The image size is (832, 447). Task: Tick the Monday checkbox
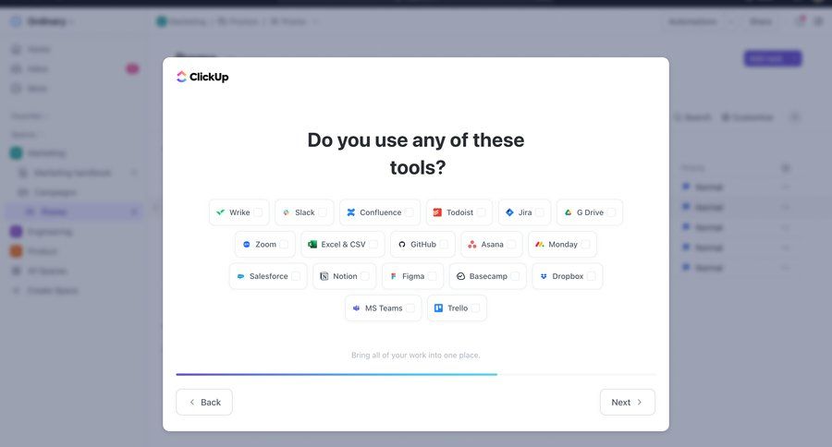[585, 245]
